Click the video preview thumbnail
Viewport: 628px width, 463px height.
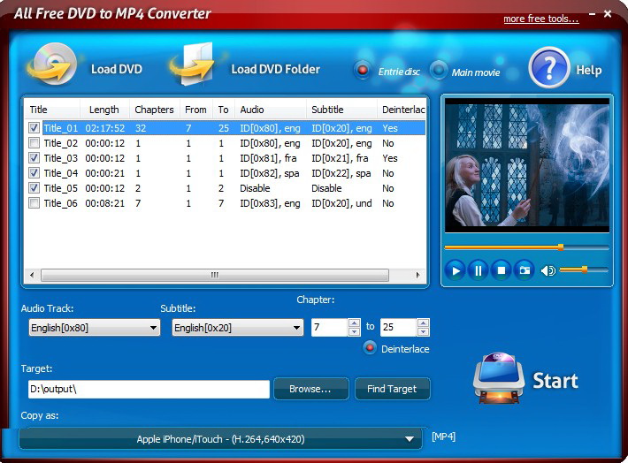click(x=527, y=165)
